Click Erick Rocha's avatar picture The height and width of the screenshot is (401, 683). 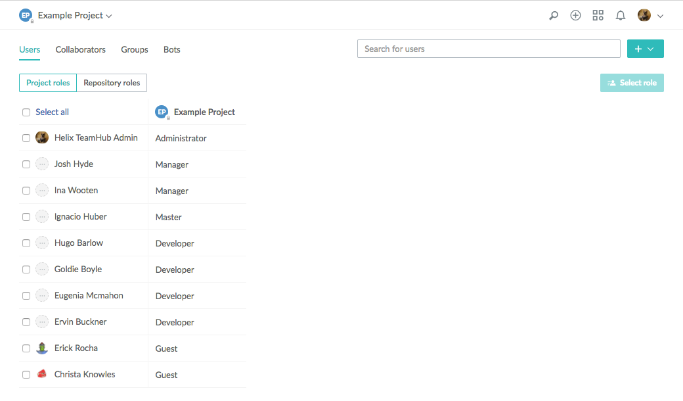(42, 348)
